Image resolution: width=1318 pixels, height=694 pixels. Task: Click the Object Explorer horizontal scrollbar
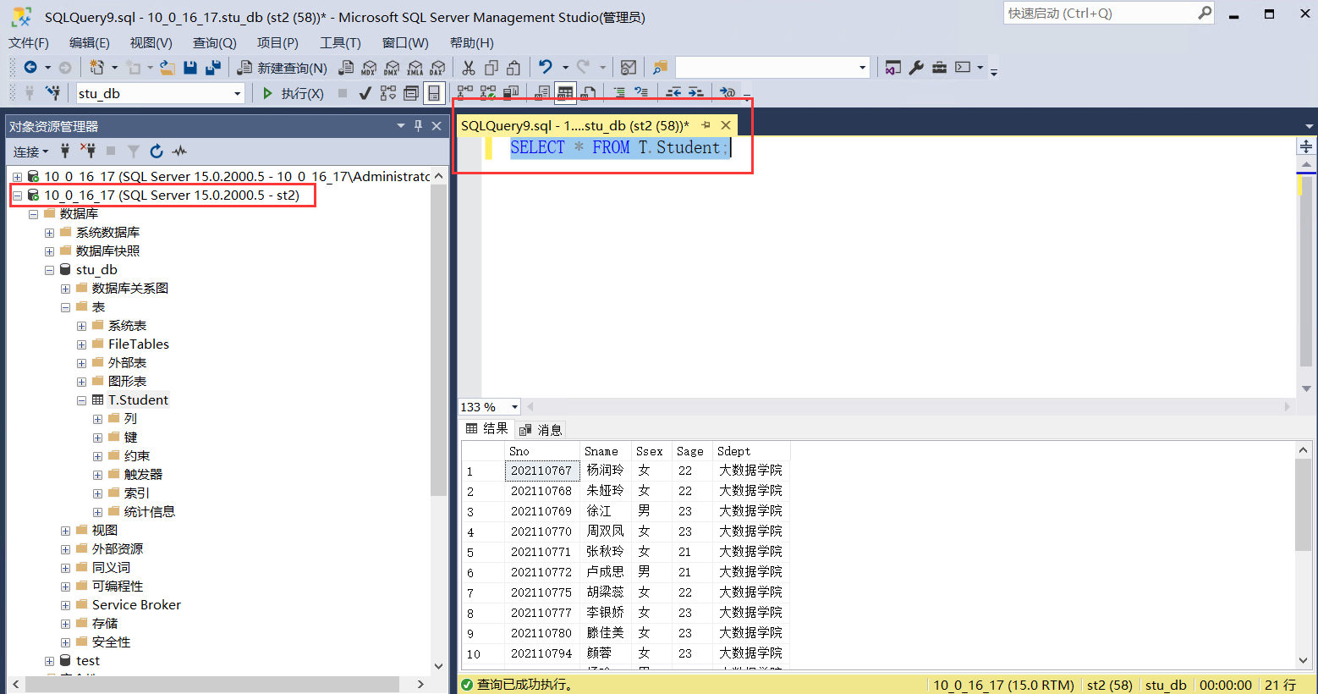coord(212,684)
